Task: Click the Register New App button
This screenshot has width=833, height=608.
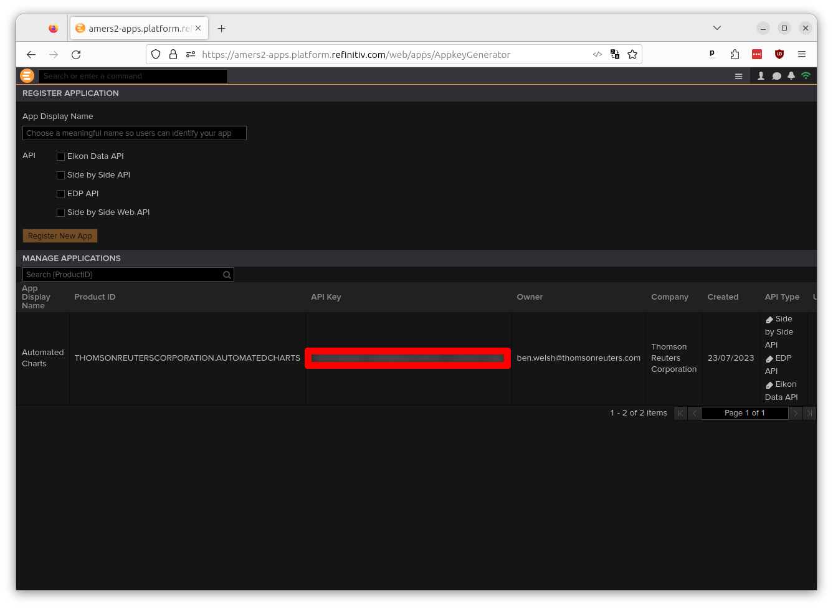Action: tap(60, 236)
